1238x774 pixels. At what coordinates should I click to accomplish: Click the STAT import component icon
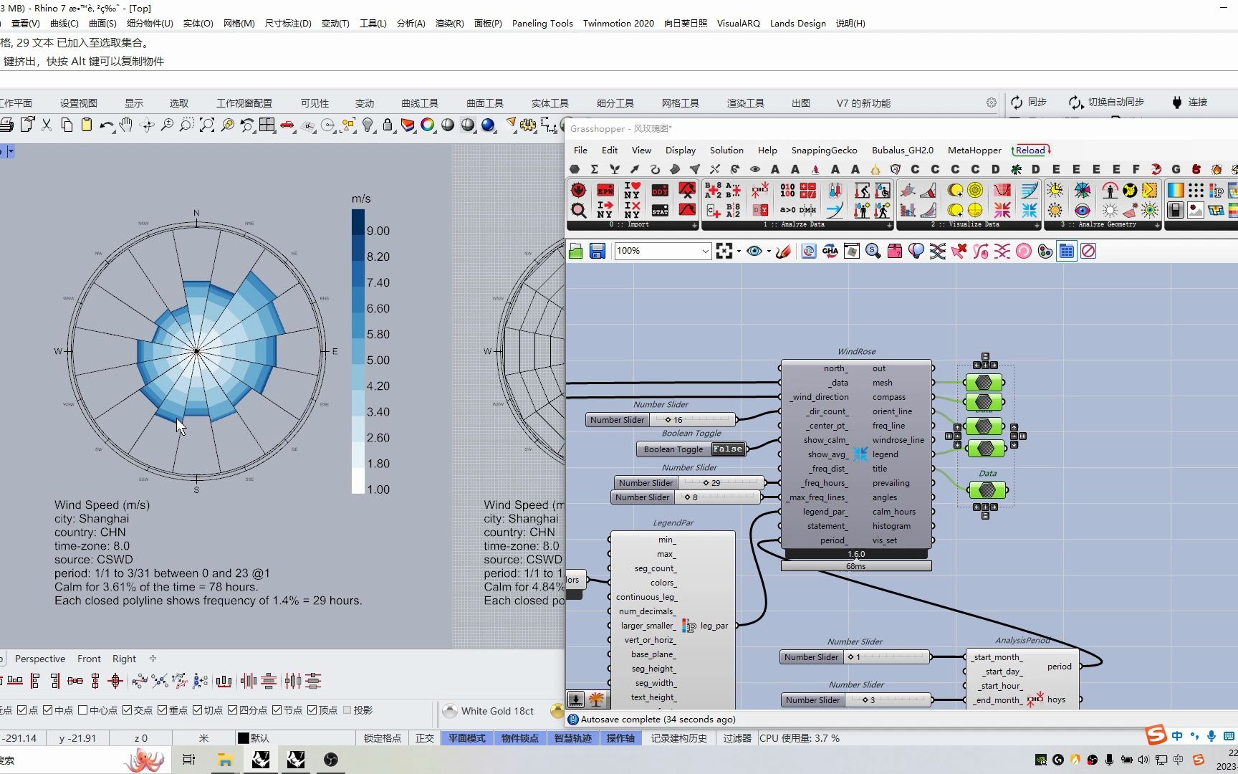click(x=660, y=210)
